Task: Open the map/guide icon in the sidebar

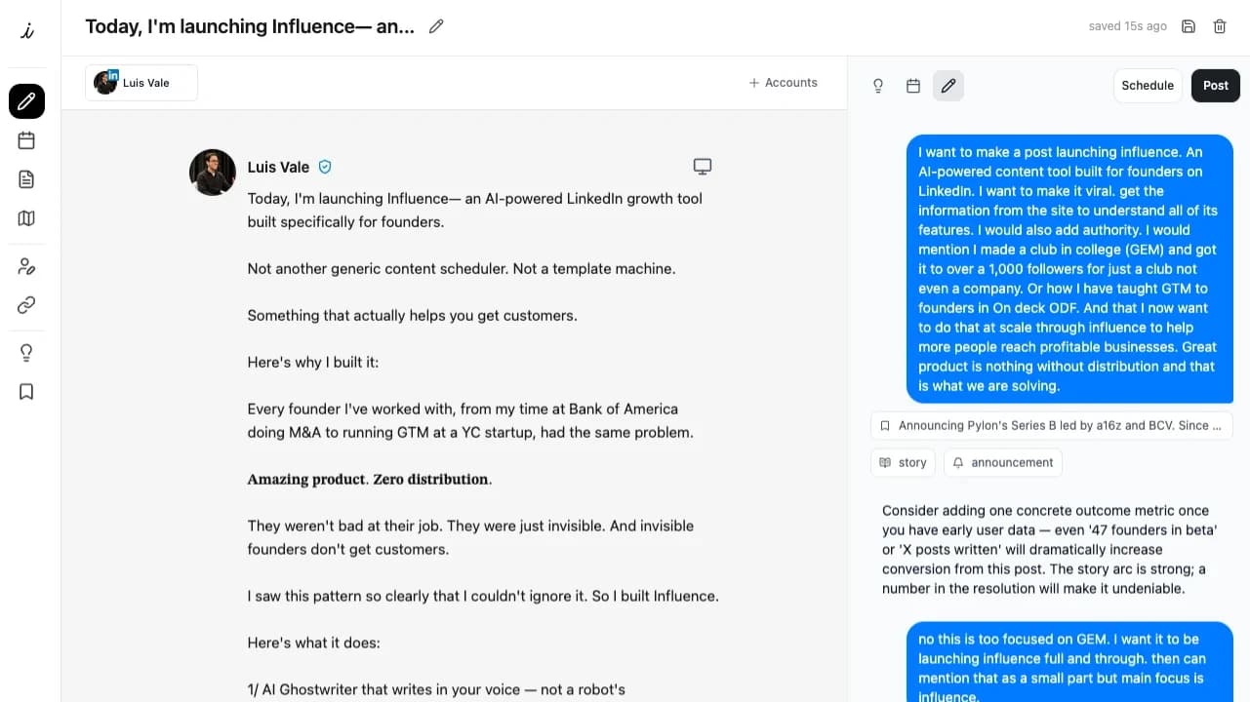Action: [26, 217]
